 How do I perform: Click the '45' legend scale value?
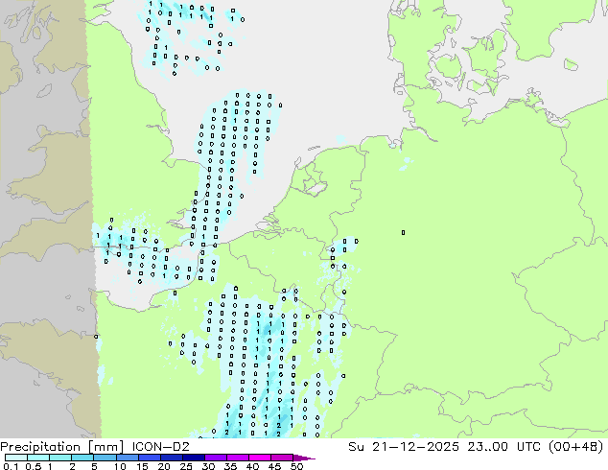pyautogui.click(x=274, y=466)
